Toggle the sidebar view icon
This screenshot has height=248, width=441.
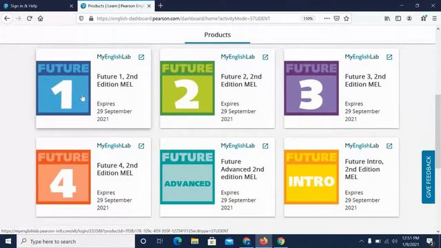tap(398, 19)
